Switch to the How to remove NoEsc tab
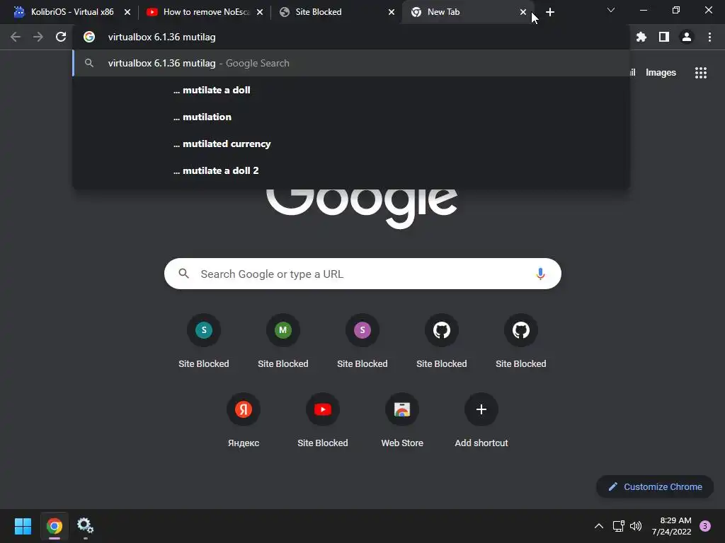The height and width of the screenshot is (543, 725). [204, 12]
